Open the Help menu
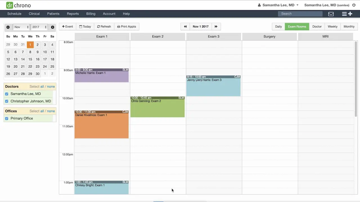The height and width of the screenshot is (202, 360). click(126, 14)
